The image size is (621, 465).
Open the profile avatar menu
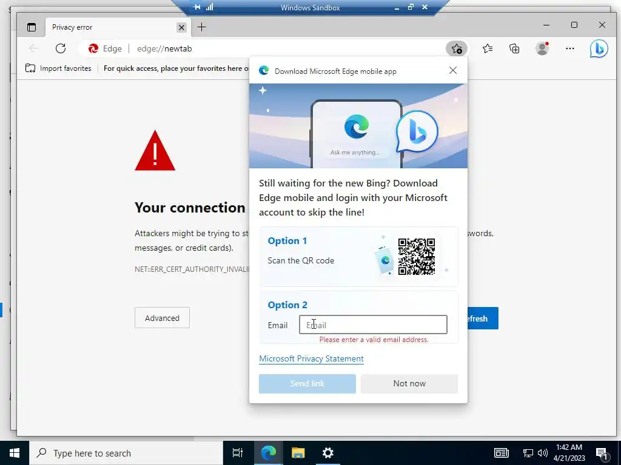click(542, 48)
